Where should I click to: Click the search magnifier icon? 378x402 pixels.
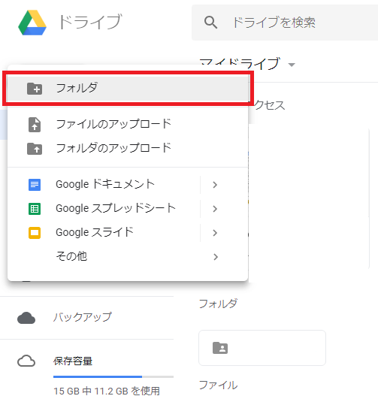211,22
